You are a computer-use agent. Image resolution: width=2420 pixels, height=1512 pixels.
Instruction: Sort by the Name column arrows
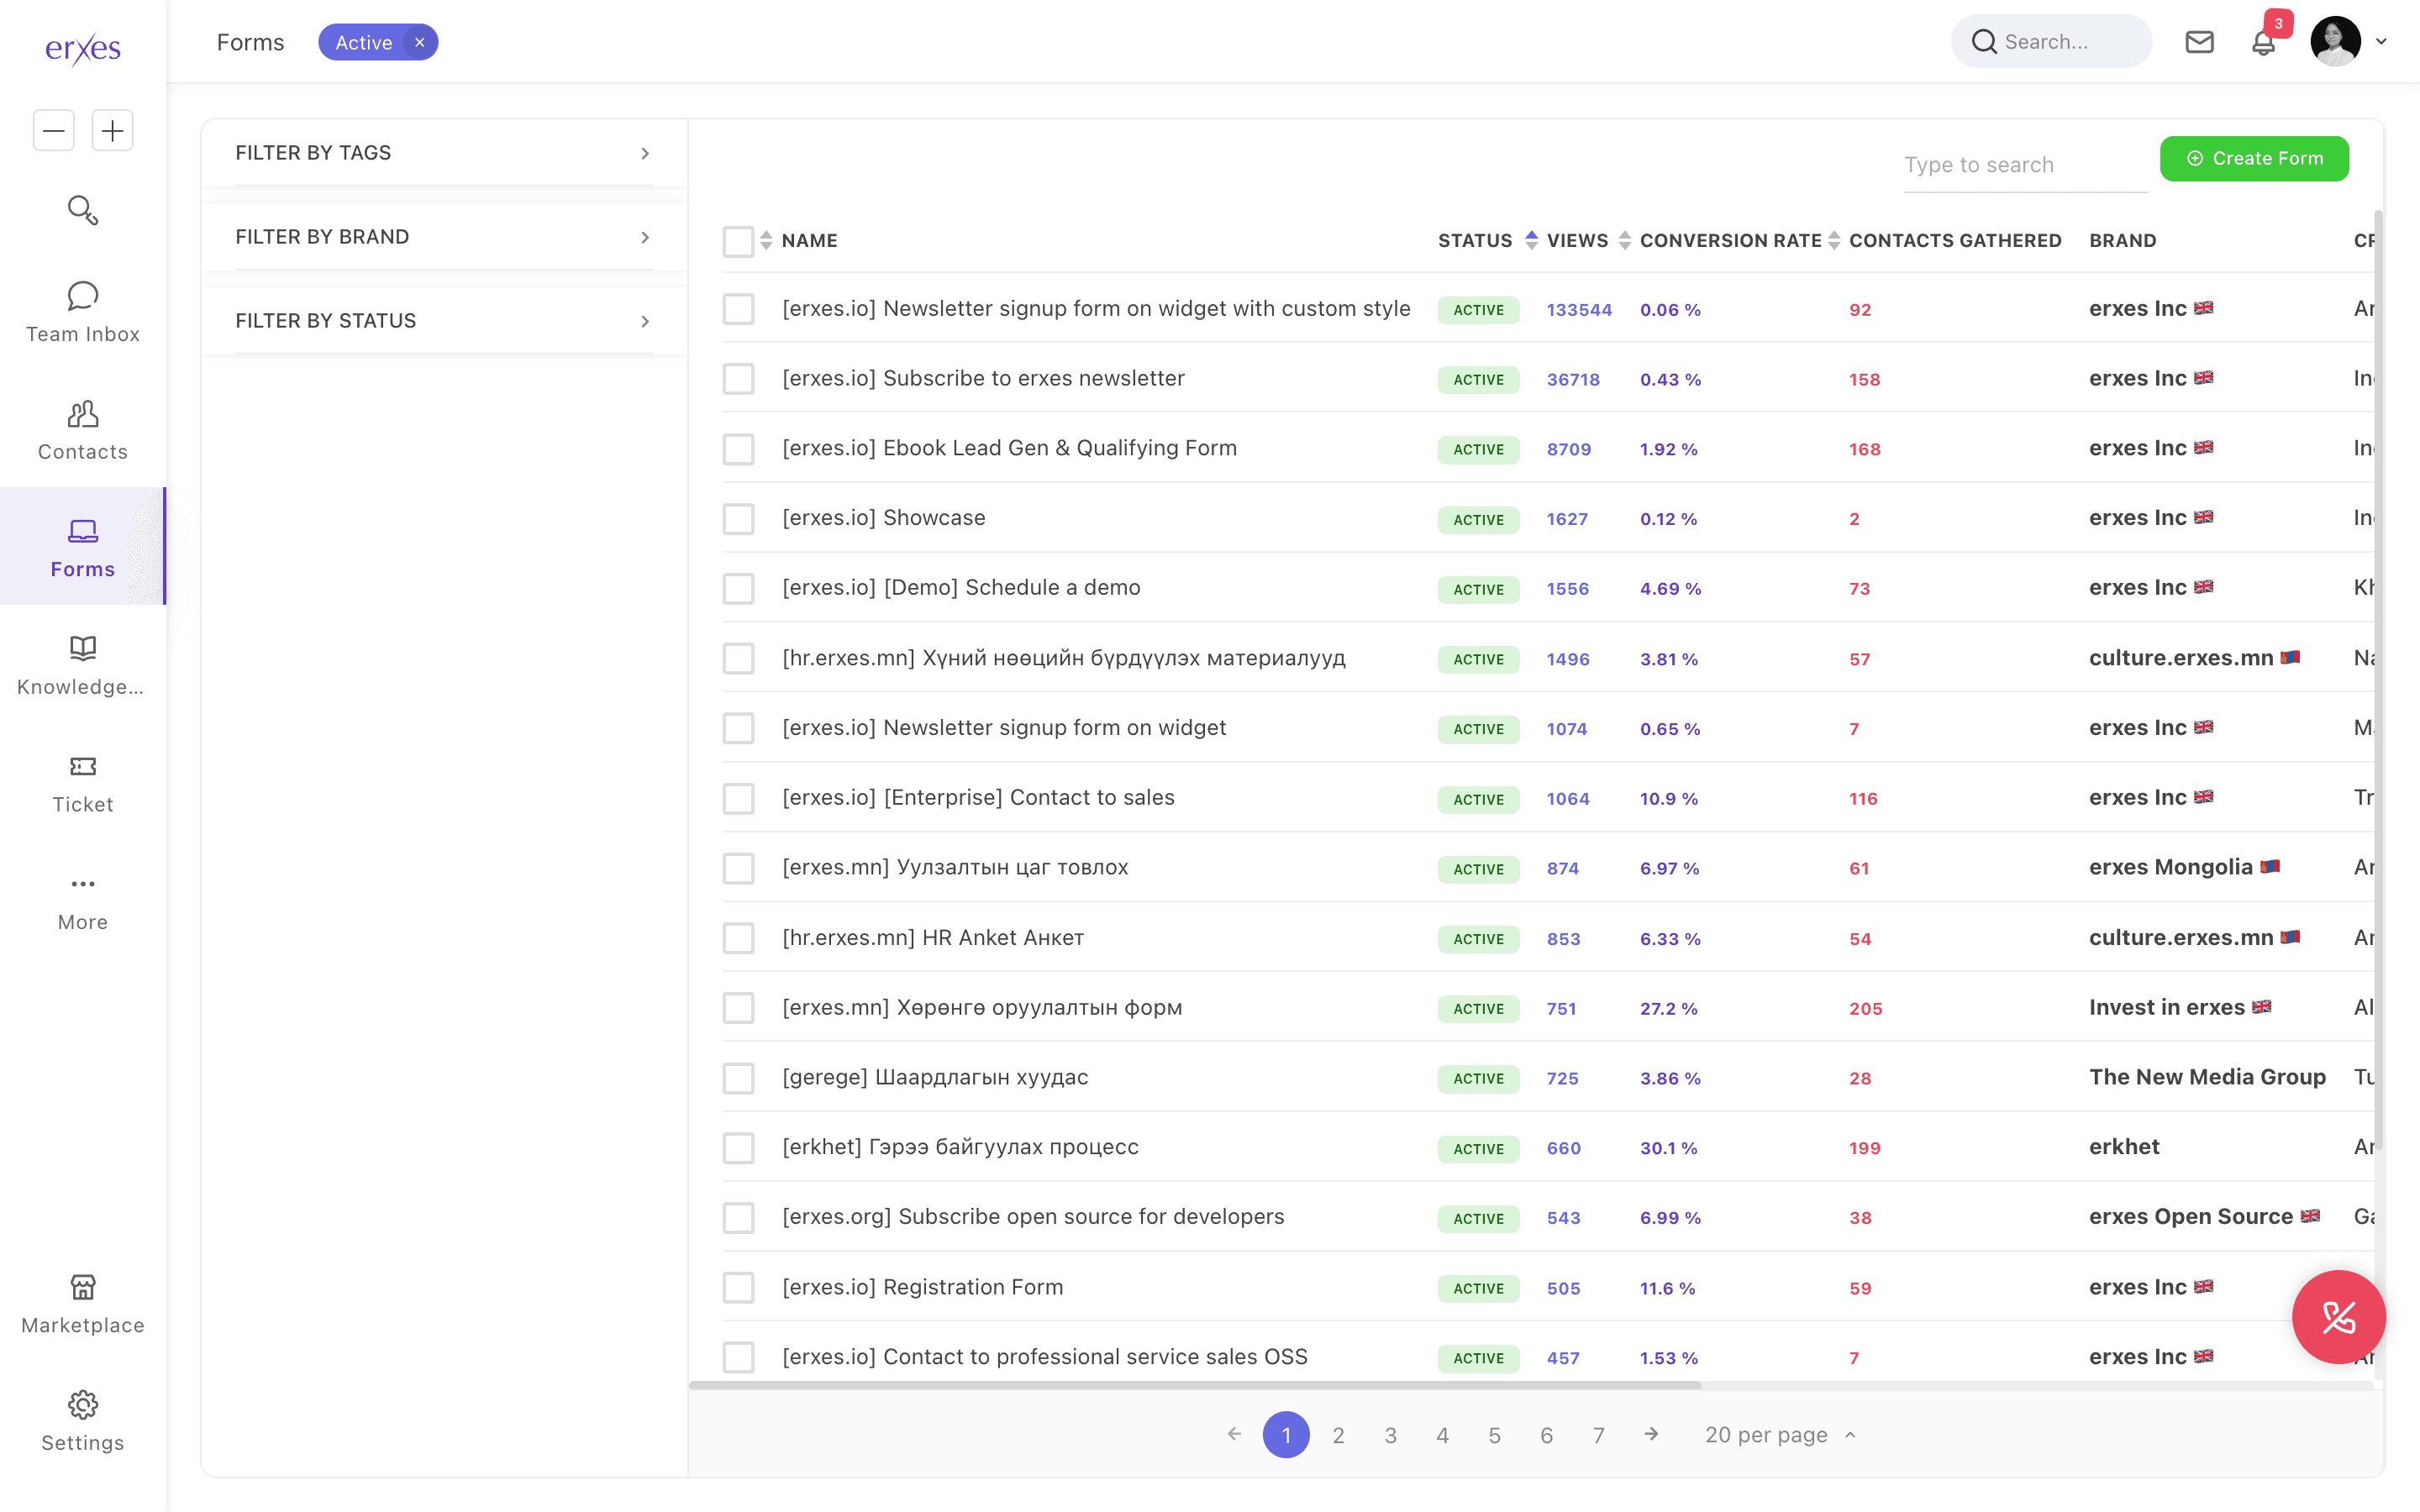coord(766,240)
